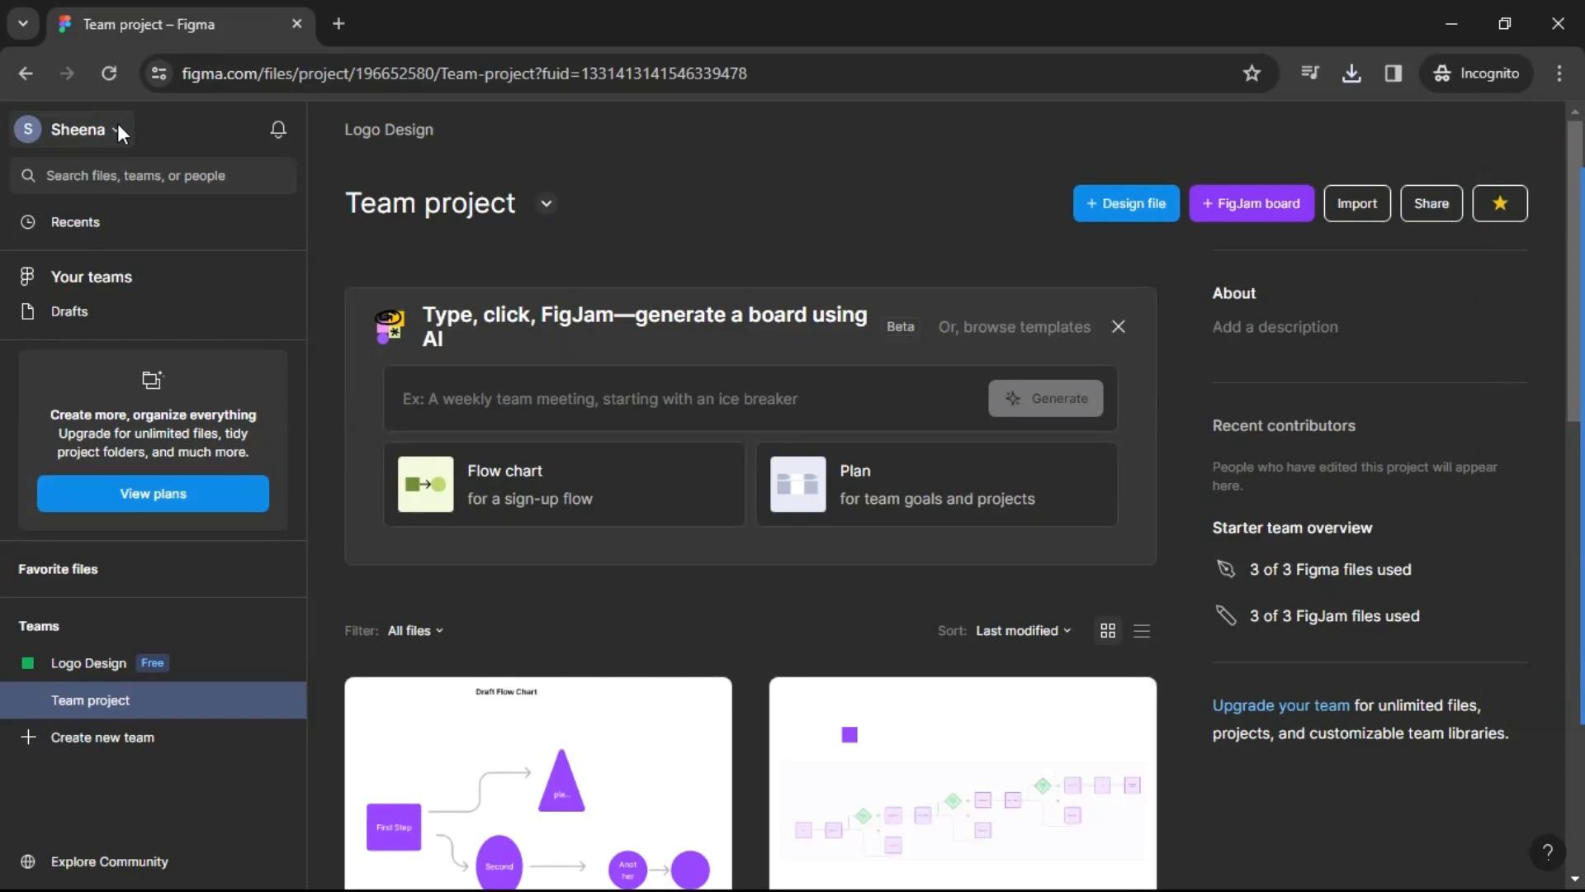Click the grid view icon in file browser
Screen dimensions: 1585x892
click(1108, 629)
